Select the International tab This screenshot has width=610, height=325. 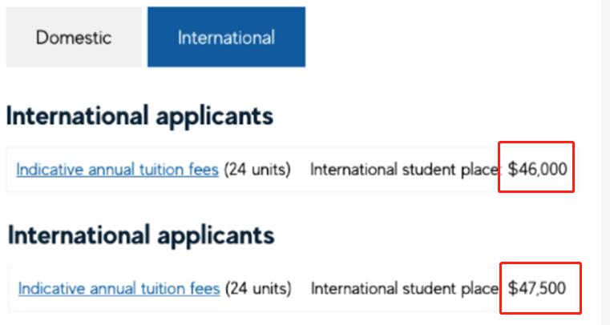point(226,38)
